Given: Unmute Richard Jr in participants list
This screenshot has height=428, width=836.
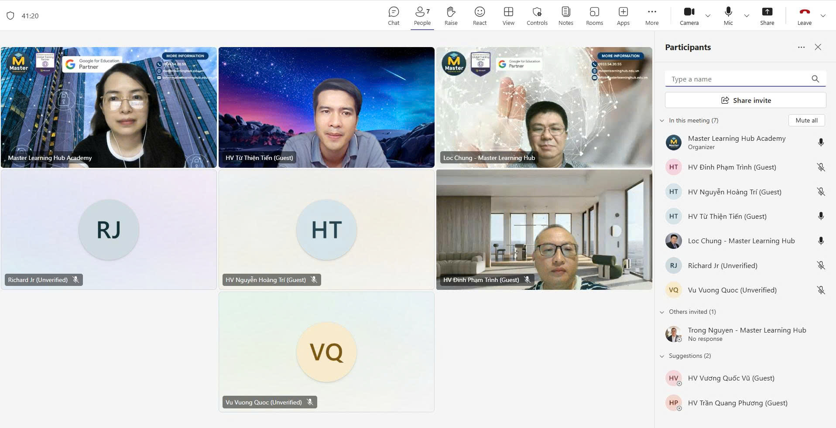Looking at the screenshot, I should (x=820, y=265).
